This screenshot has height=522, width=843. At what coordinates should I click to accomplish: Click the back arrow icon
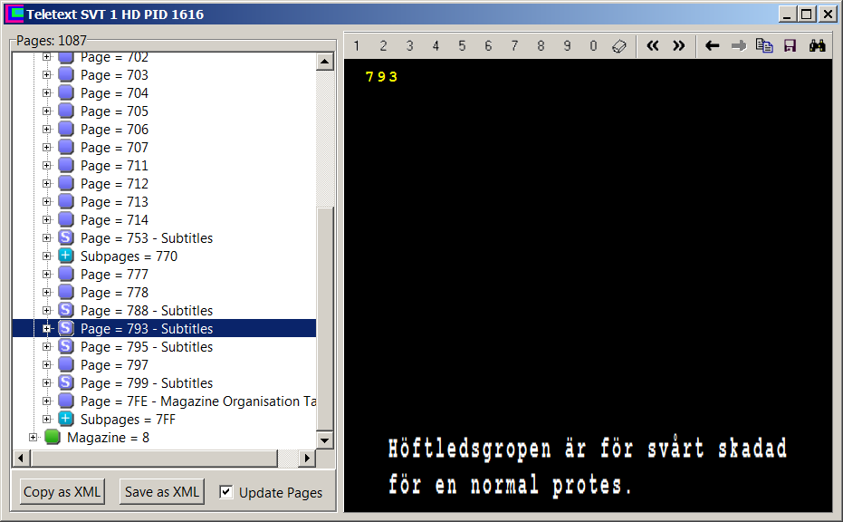coord(713,45)
